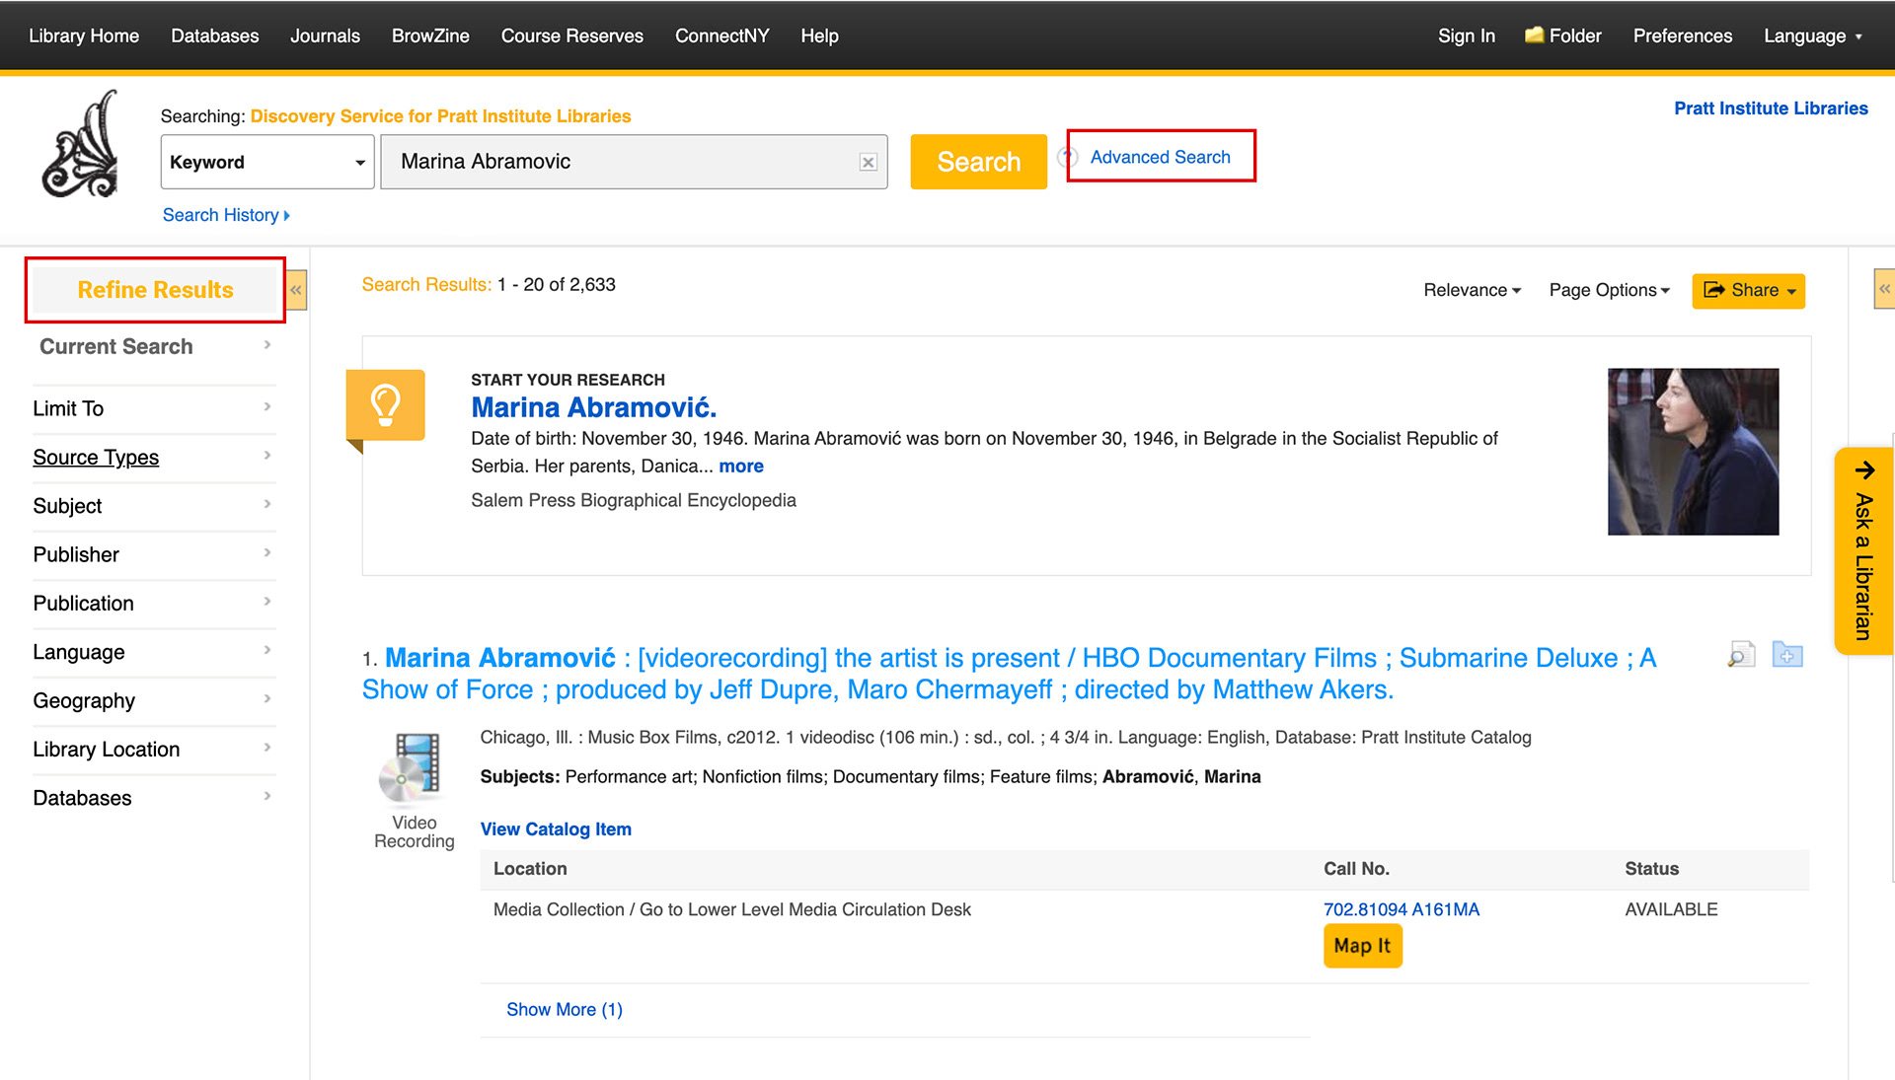This screenshot has height=1080, width=1895.
Task: Click Sign In link
Action: [1466, 36]
